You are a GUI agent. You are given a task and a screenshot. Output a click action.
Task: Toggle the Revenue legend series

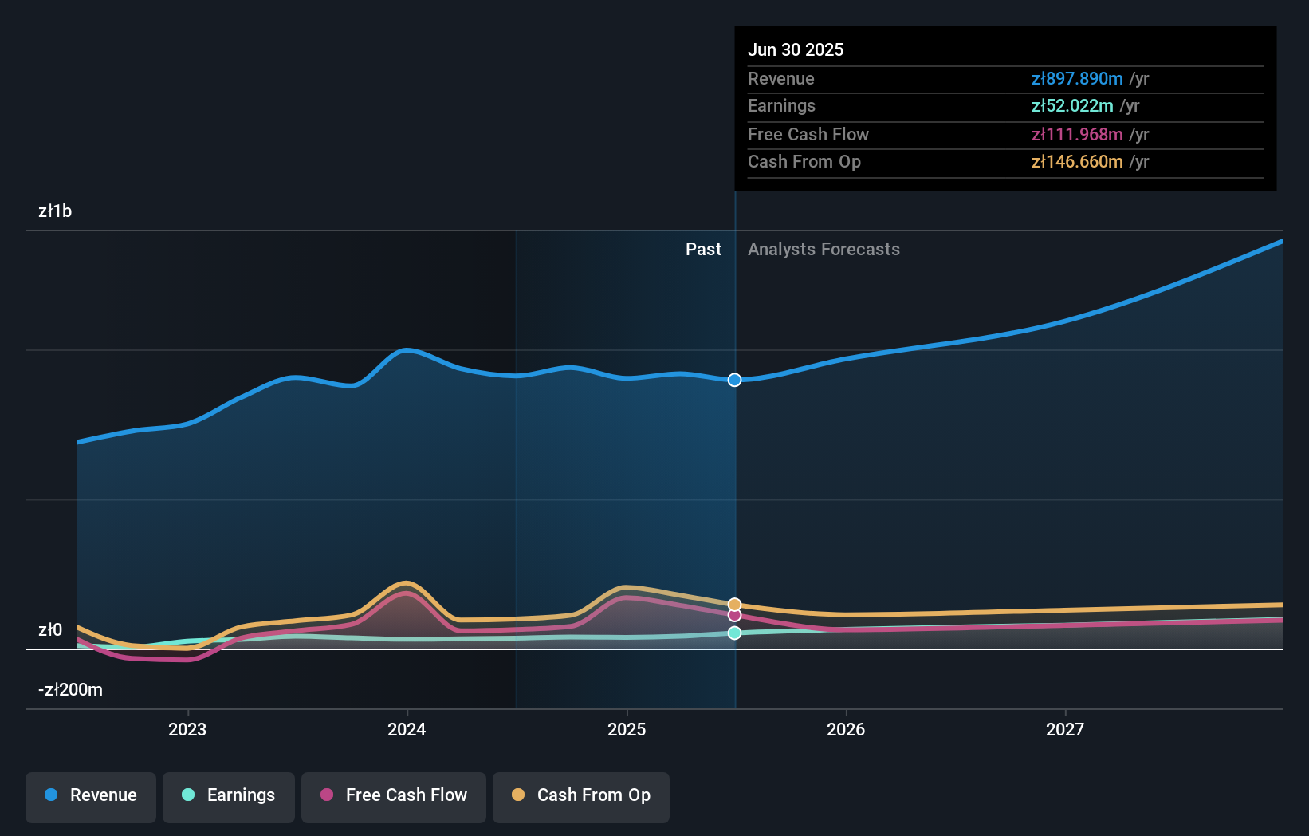(x=91, y=797)
